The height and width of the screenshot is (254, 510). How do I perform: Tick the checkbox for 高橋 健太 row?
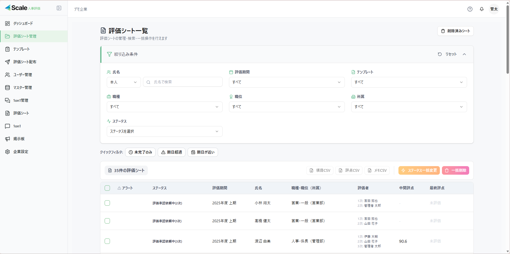(107, 221)
